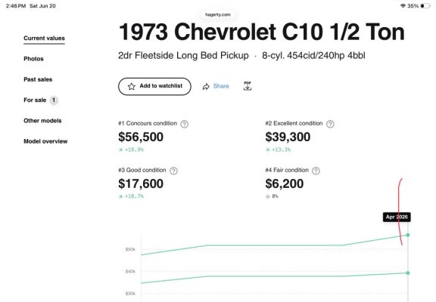Open help icon for #4 Fair condition

[316, 171]
